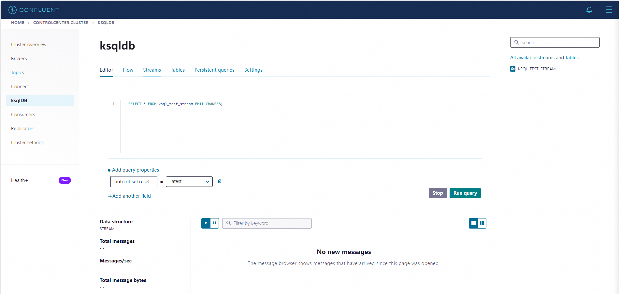Pause the message stream
The image size is (619, 294).
(214, 223)
